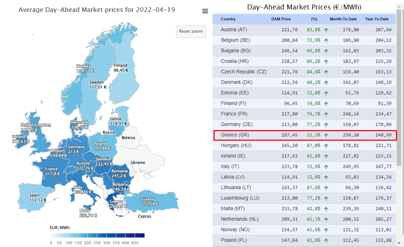Click the darkest swatch in color legend
The width and height of the screenshot is (404, 247).
tap(140, 235)
